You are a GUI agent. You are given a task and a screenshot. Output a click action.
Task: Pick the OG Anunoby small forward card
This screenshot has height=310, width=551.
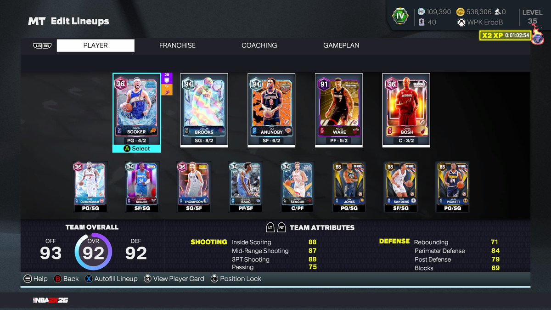[271, 110]
